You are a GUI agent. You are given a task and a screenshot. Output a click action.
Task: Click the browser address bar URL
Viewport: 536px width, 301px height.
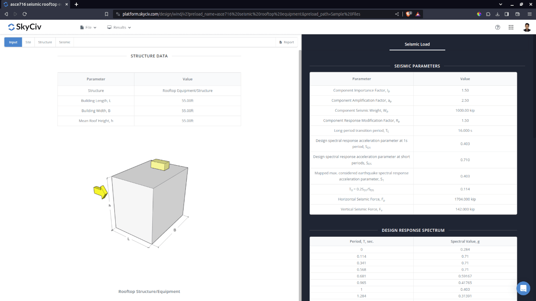[241, 14]
